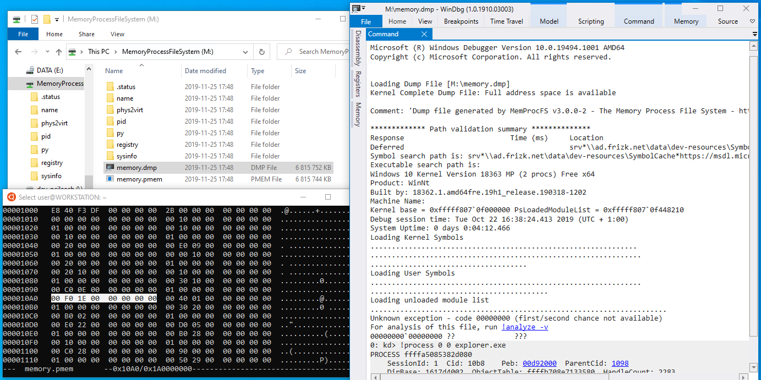This screenshot has height=380, width=761.
Task: Open File tab in File Explorer
Action: (x=23, y=34)
